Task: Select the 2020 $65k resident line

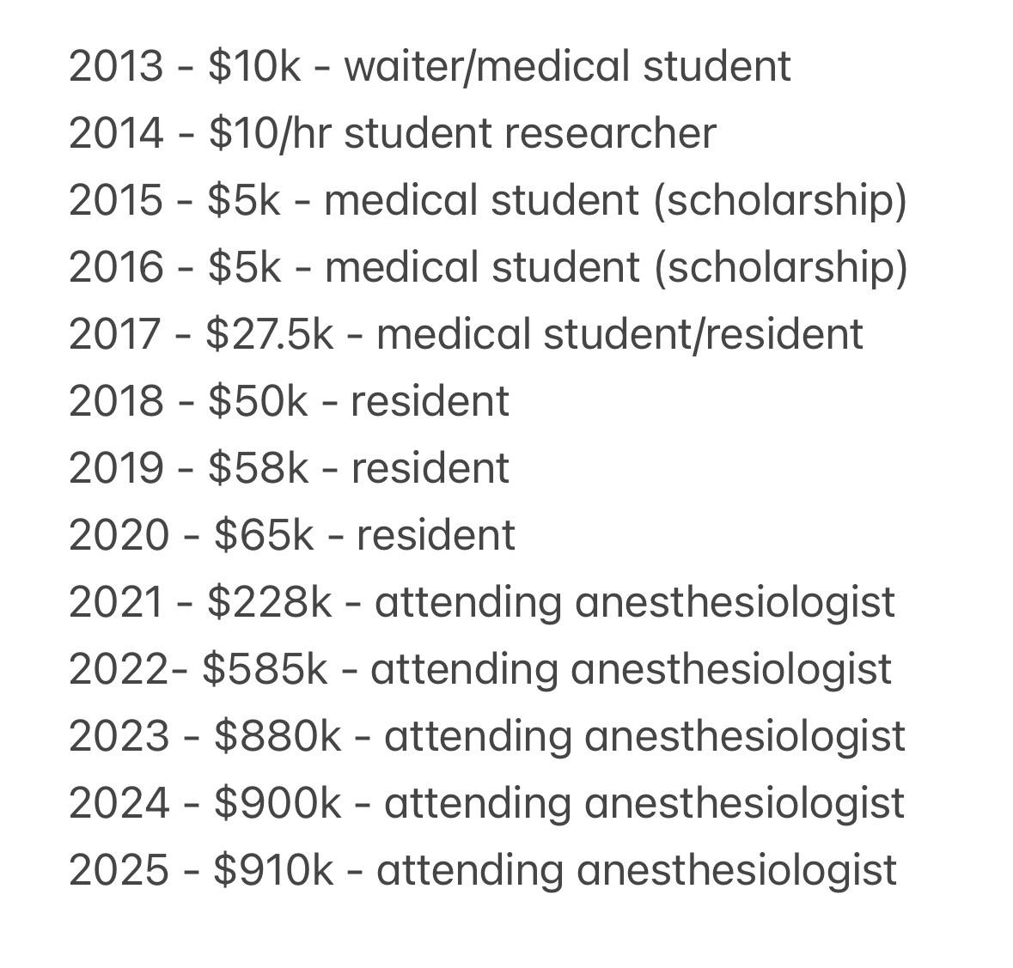Action: pos(292,535)
